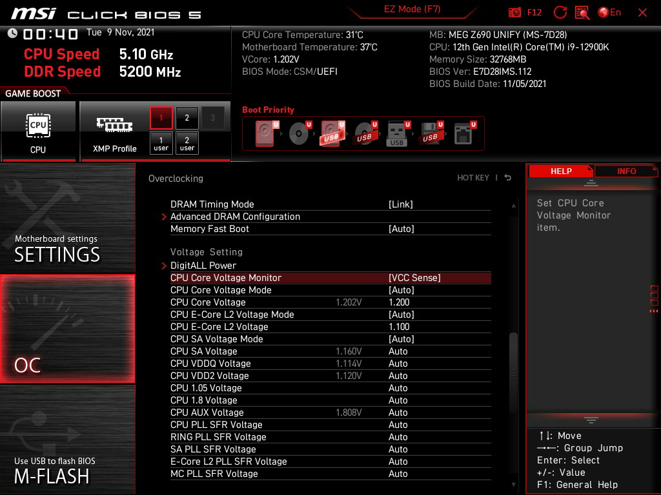The image size is (661, 495).
Task: Switch to the INFO tab
Action: 626,171
